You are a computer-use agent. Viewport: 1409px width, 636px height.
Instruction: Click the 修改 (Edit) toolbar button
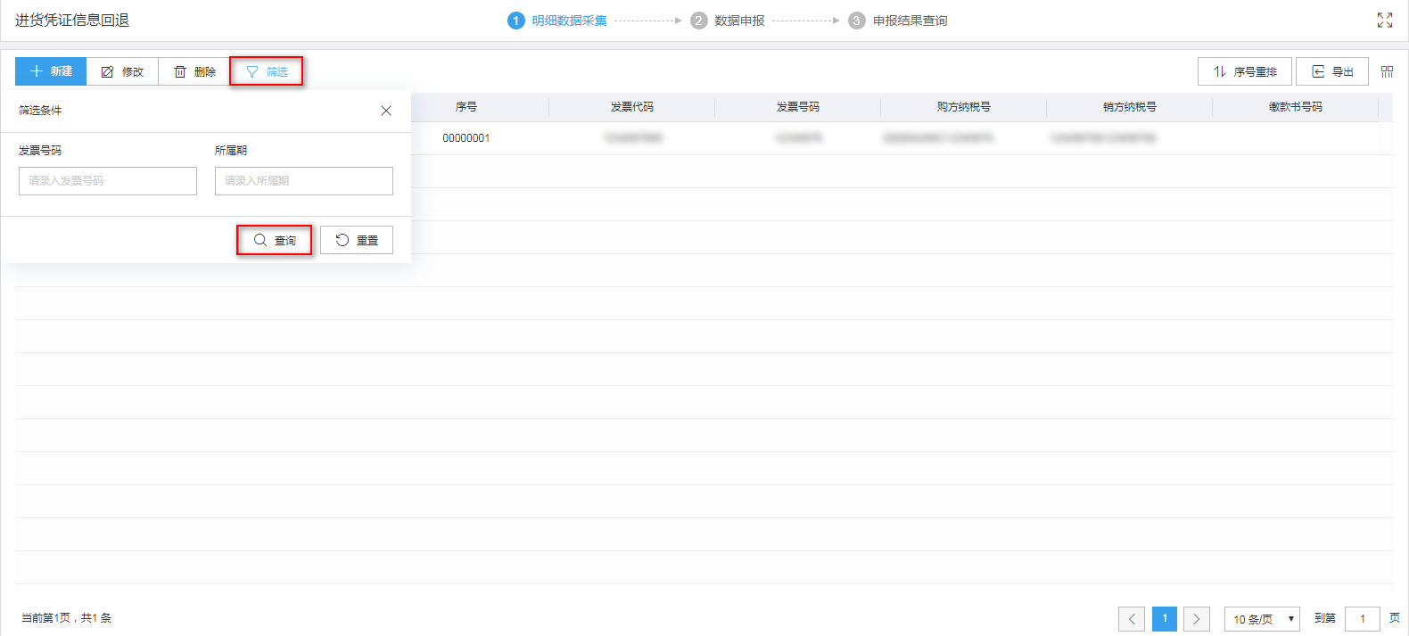tap(122, 71)
